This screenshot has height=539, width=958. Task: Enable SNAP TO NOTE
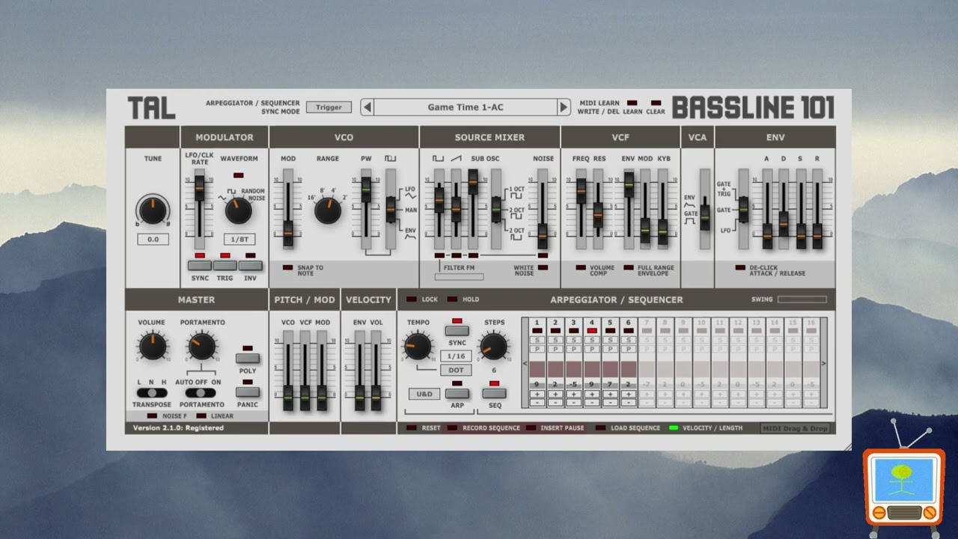point(287,267)
